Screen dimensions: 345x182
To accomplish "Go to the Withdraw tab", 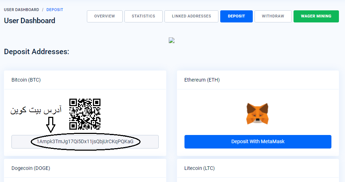I will coord(273,16).
